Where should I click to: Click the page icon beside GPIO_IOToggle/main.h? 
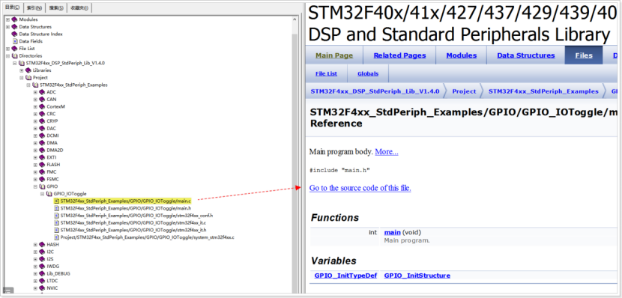(57, 208)
